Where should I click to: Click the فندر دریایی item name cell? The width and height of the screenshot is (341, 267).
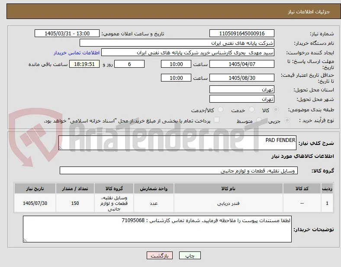pos(228,203)
